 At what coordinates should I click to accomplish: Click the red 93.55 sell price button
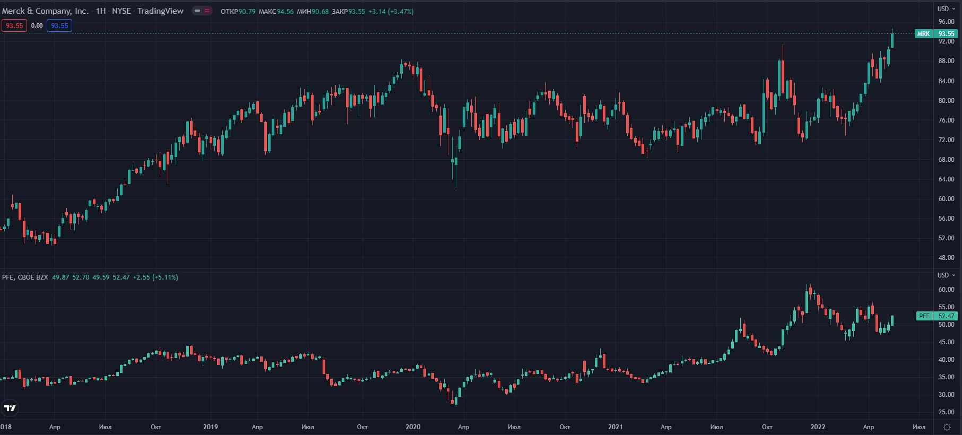click(x=14, y=25)
